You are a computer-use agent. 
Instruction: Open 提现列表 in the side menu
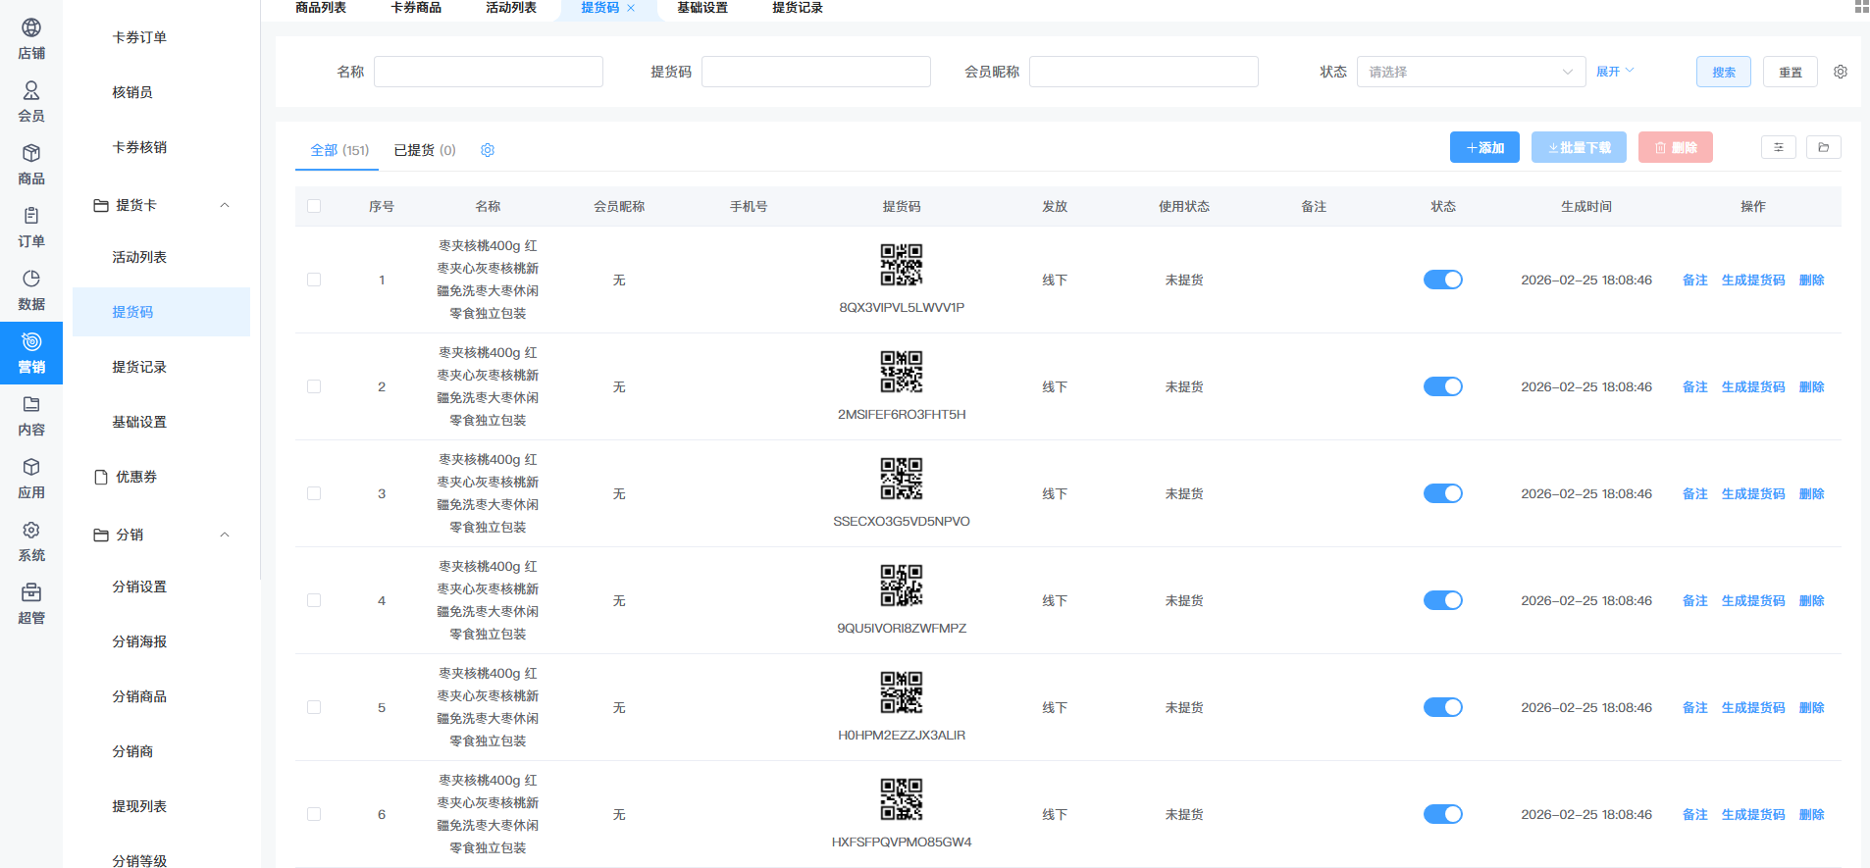[x=162, y=806]
